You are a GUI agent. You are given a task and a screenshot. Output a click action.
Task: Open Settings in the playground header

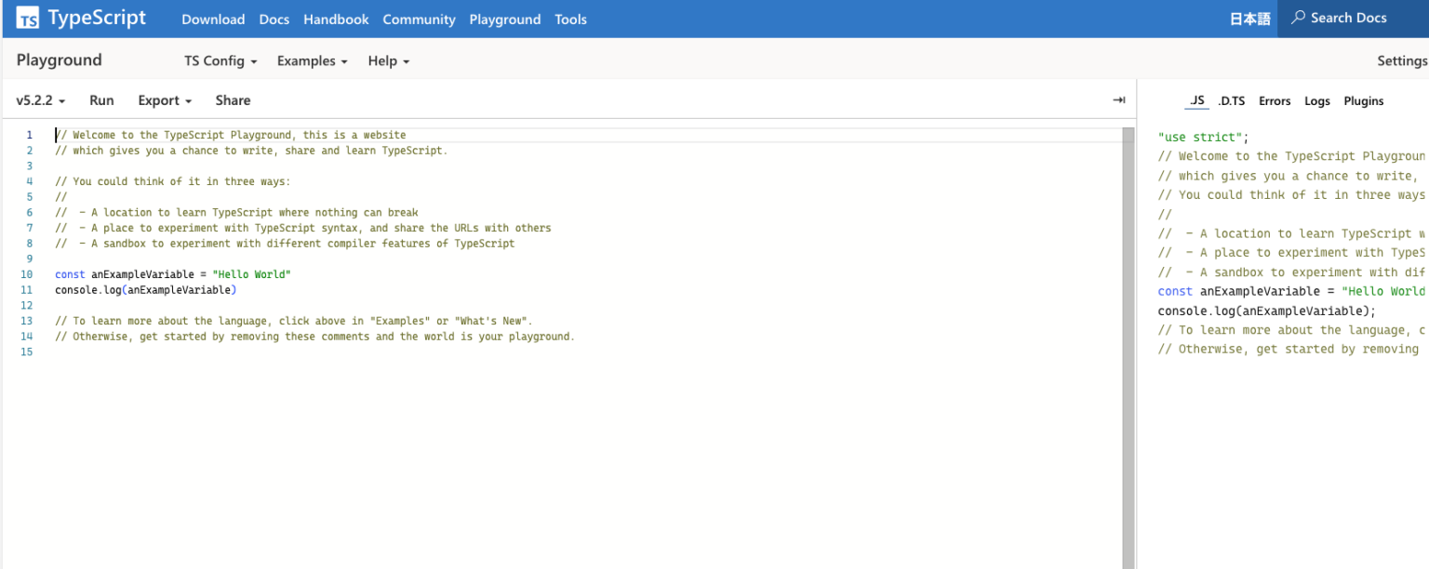1401,61
